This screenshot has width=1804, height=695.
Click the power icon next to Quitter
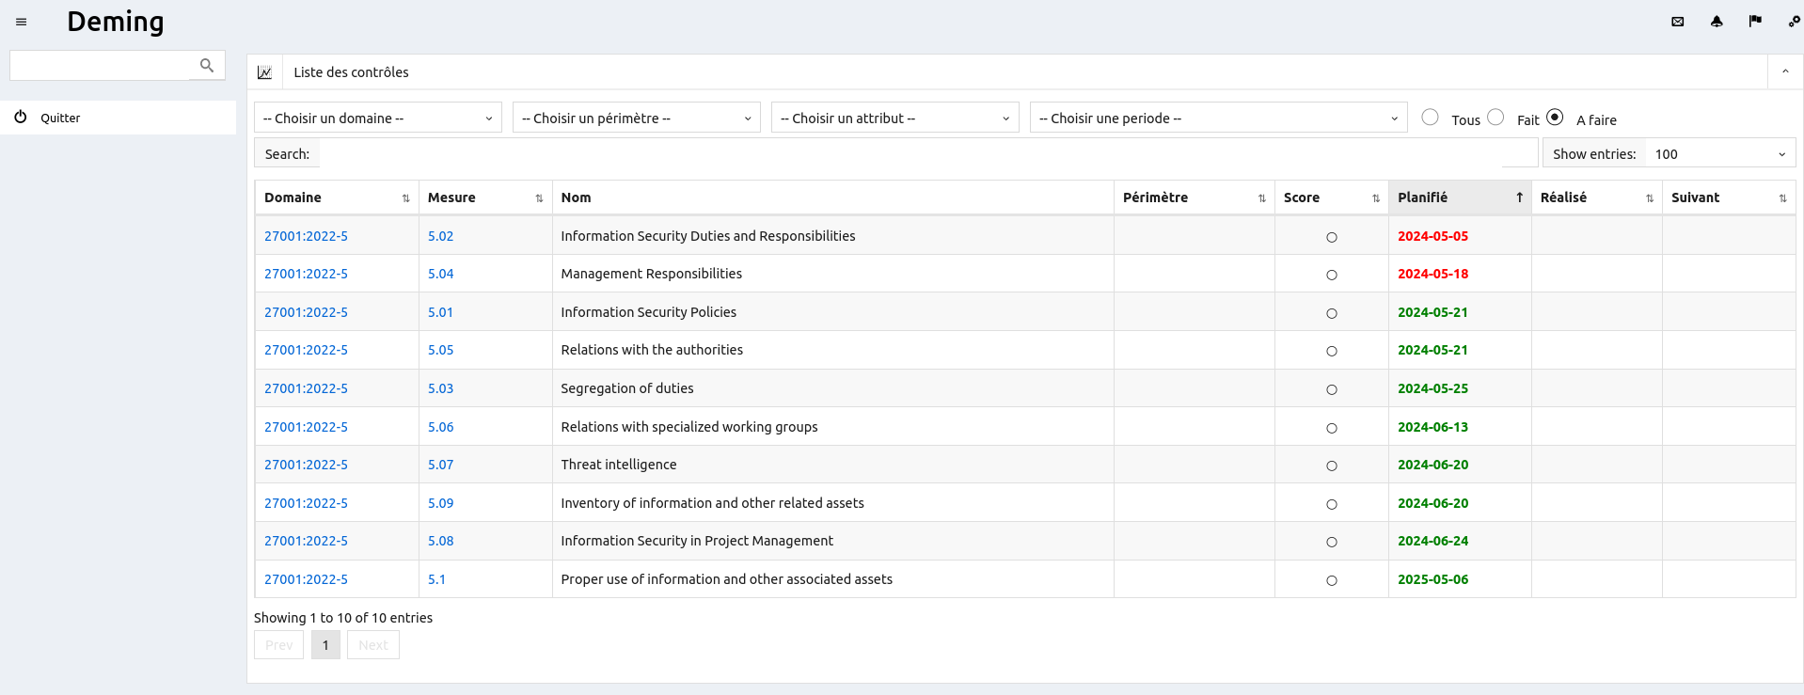(21, 118)
